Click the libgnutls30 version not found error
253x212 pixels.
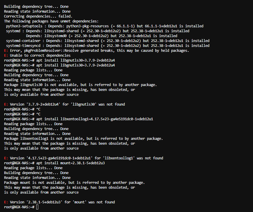(64, 104)
